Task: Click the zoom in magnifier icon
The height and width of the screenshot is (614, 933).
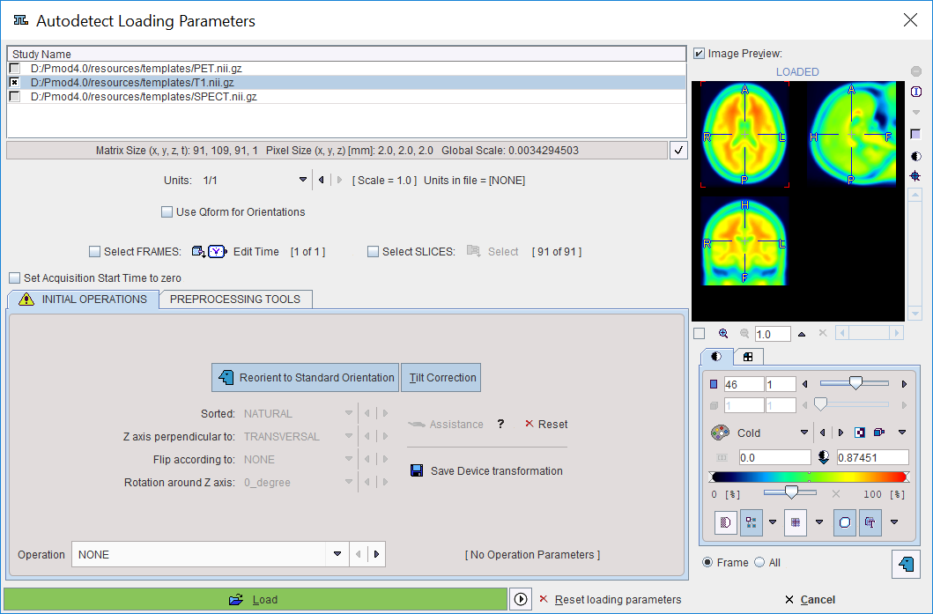Action: [x=723, y=334]
